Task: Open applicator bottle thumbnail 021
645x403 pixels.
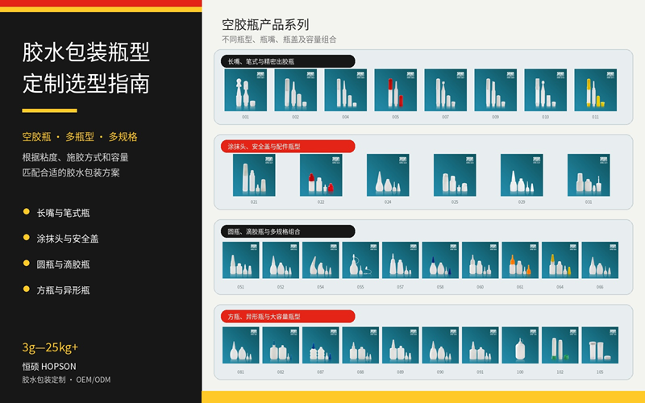Action: (x=254, y=175)
